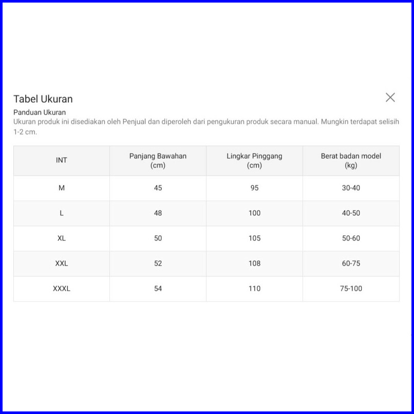414x414 pixels.
Task: Click the 75-100 weight cell for XXXL
Action: 351,289
